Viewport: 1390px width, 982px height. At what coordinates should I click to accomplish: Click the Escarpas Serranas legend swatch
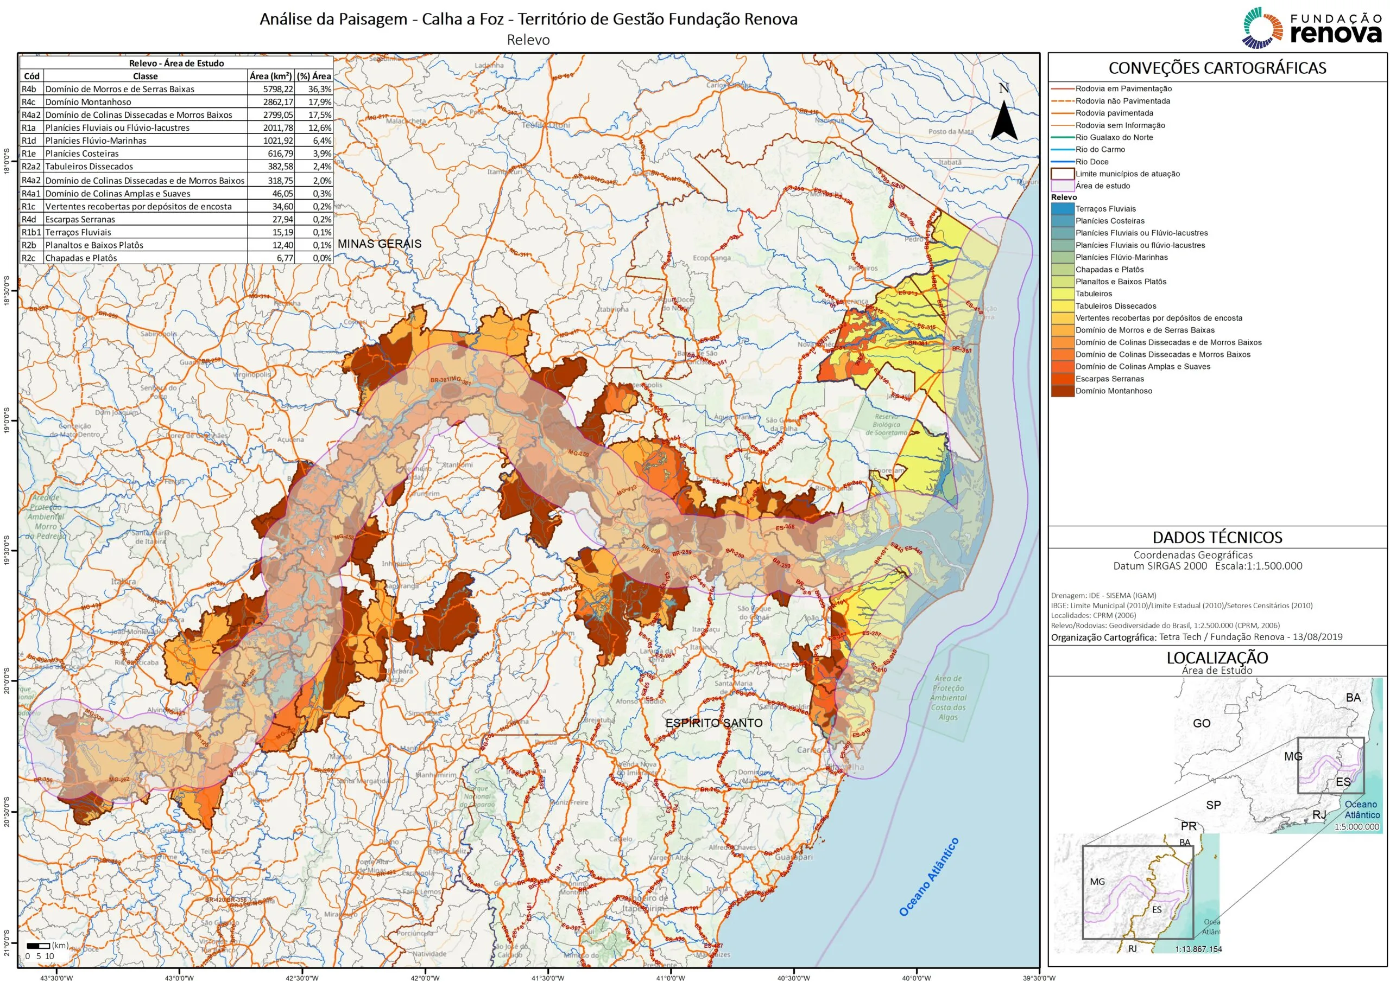pyautogui.click(x=1063, y=379)
